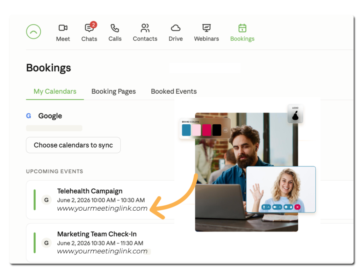Select the Bookings calendar icon
The image size is (362, 276).
242,28
